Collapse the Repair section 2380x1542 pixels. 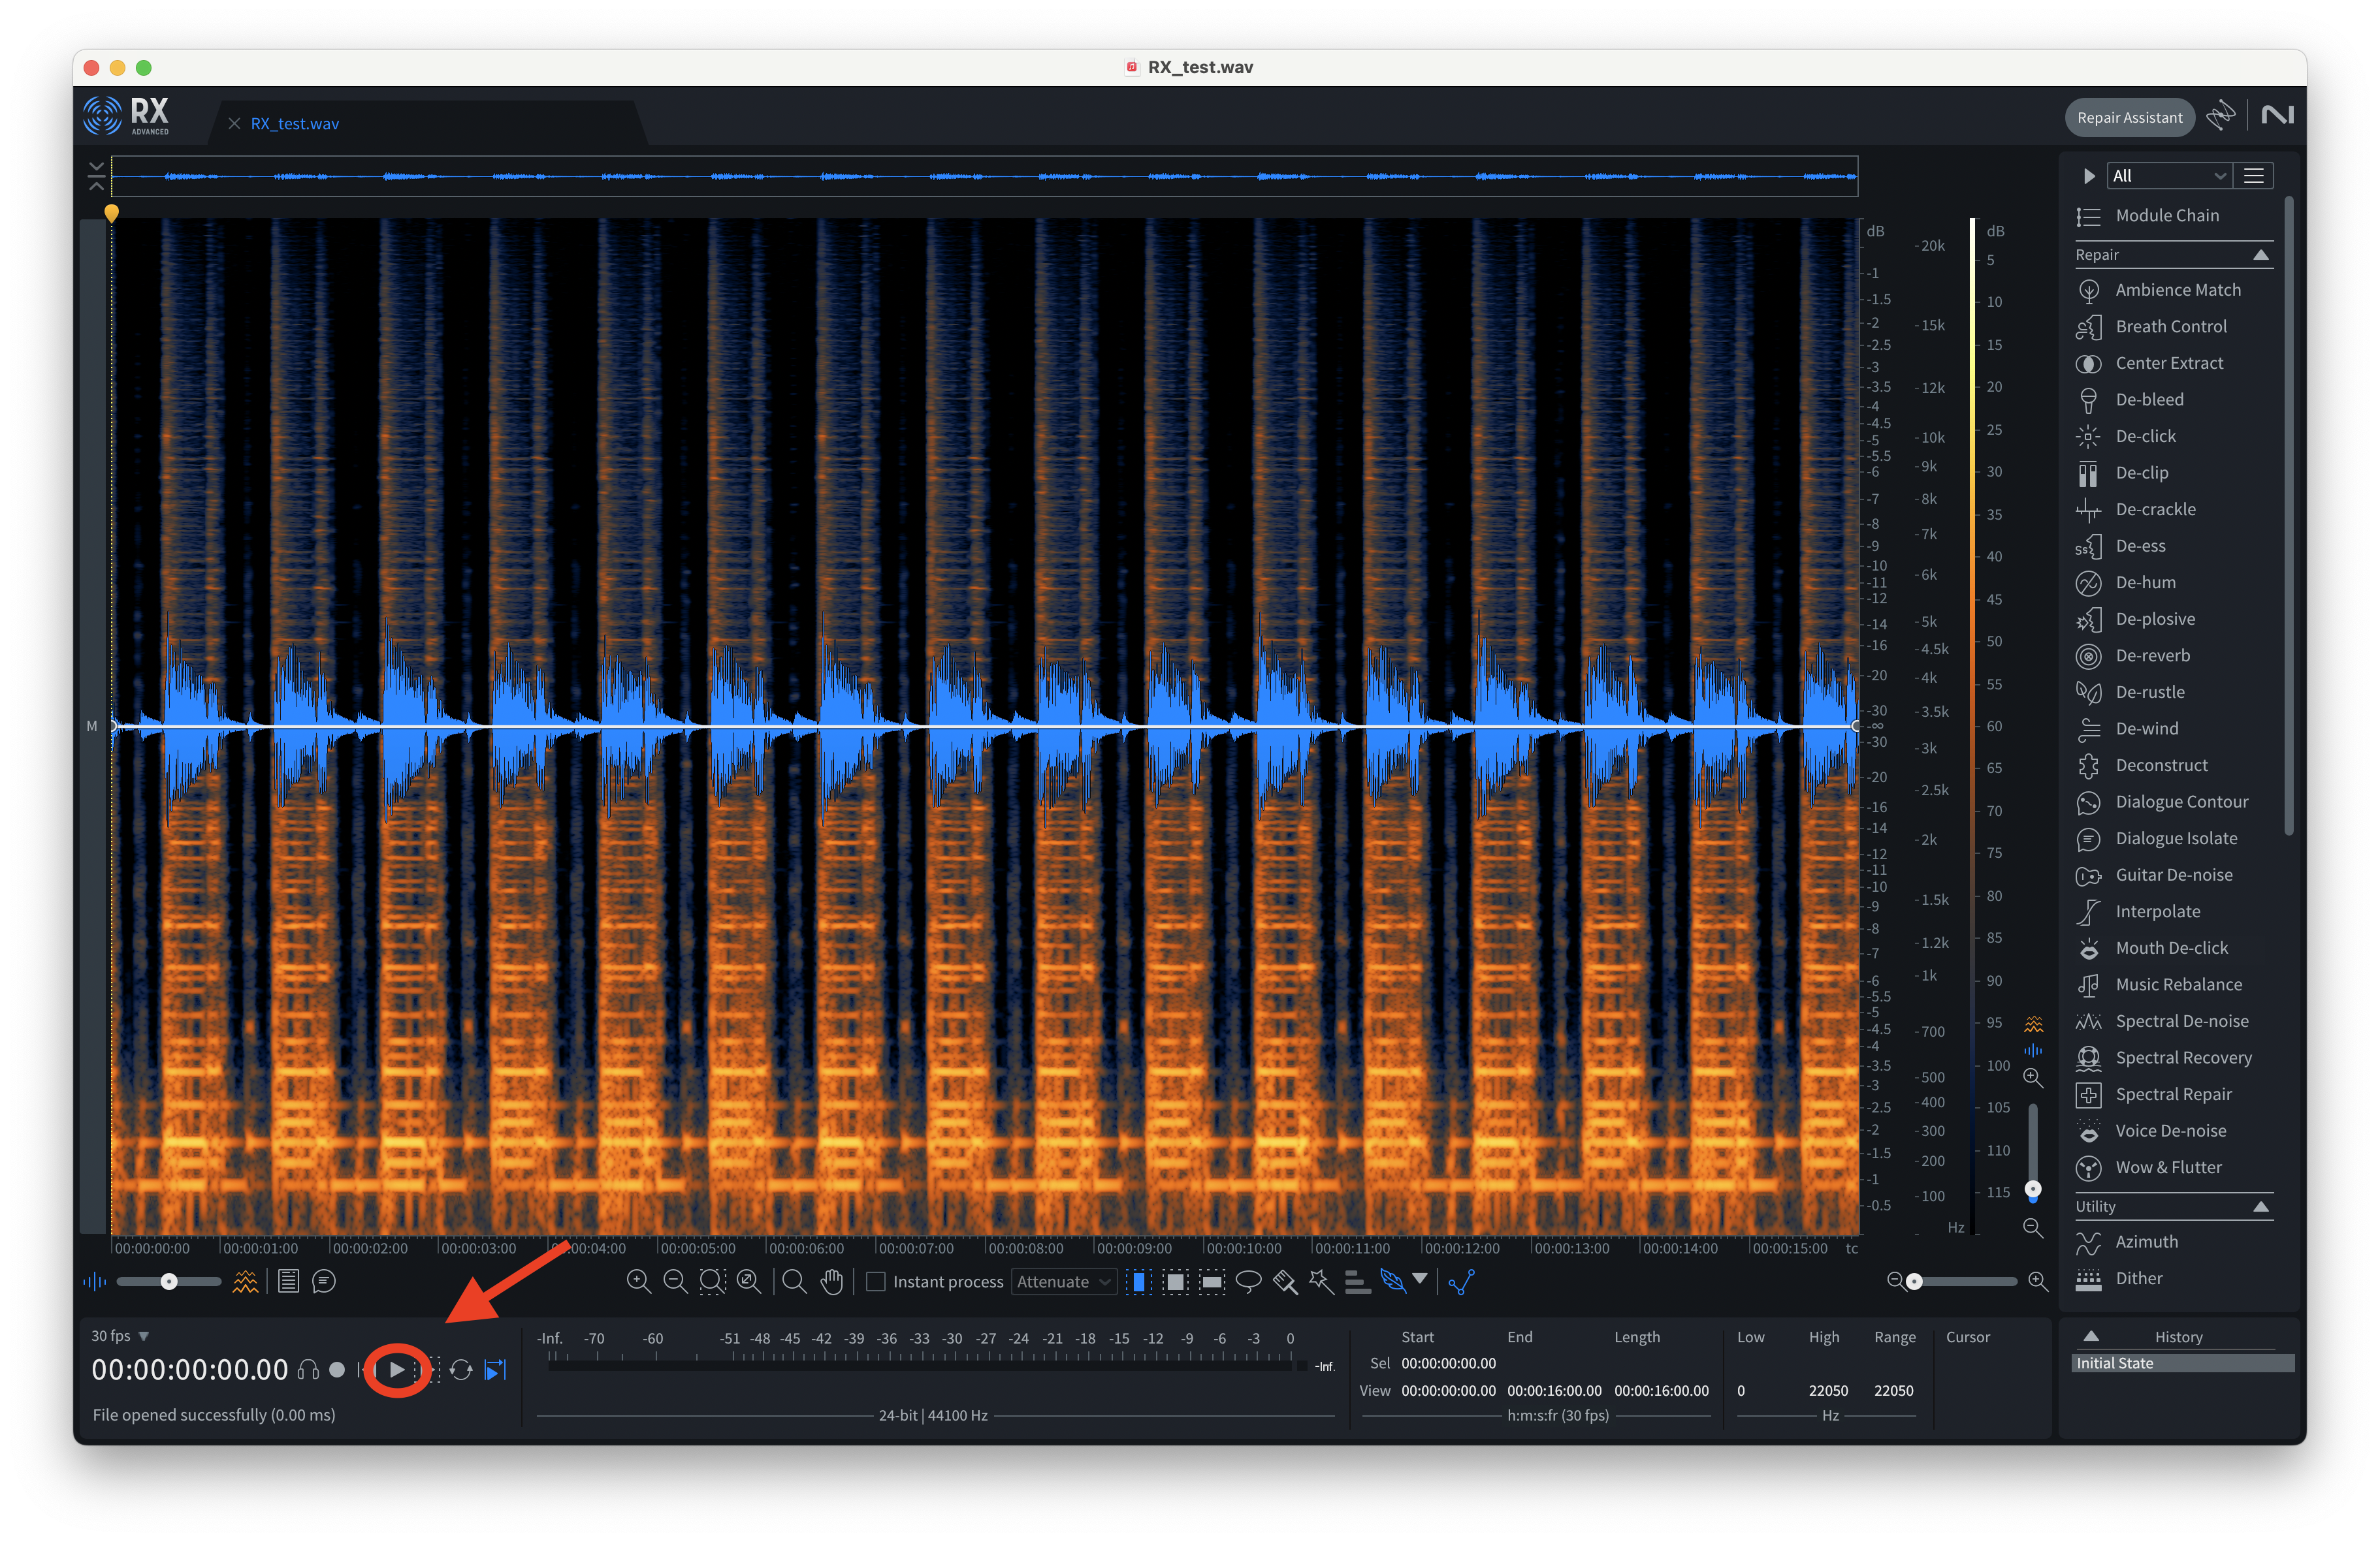pos(2260,255)
